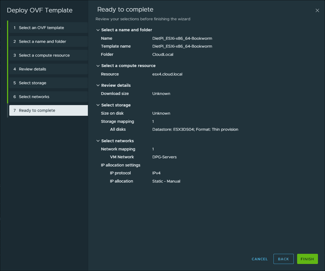Viewport: 325px width, 271px height.
Task: Click the esx4.cloud.local resource value
Action: point(167,74)
